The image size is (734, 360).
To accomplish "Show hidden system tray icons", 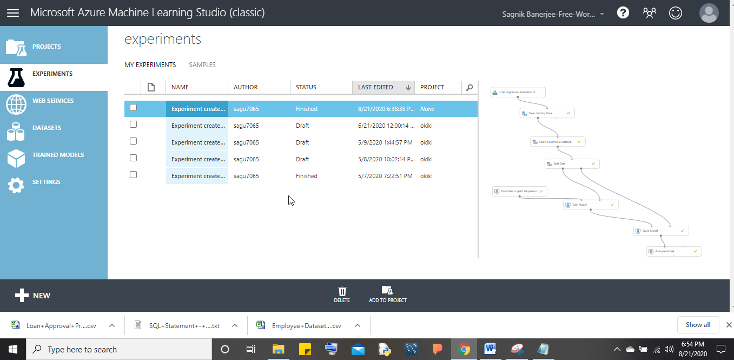I will click(x=617, y=349).
